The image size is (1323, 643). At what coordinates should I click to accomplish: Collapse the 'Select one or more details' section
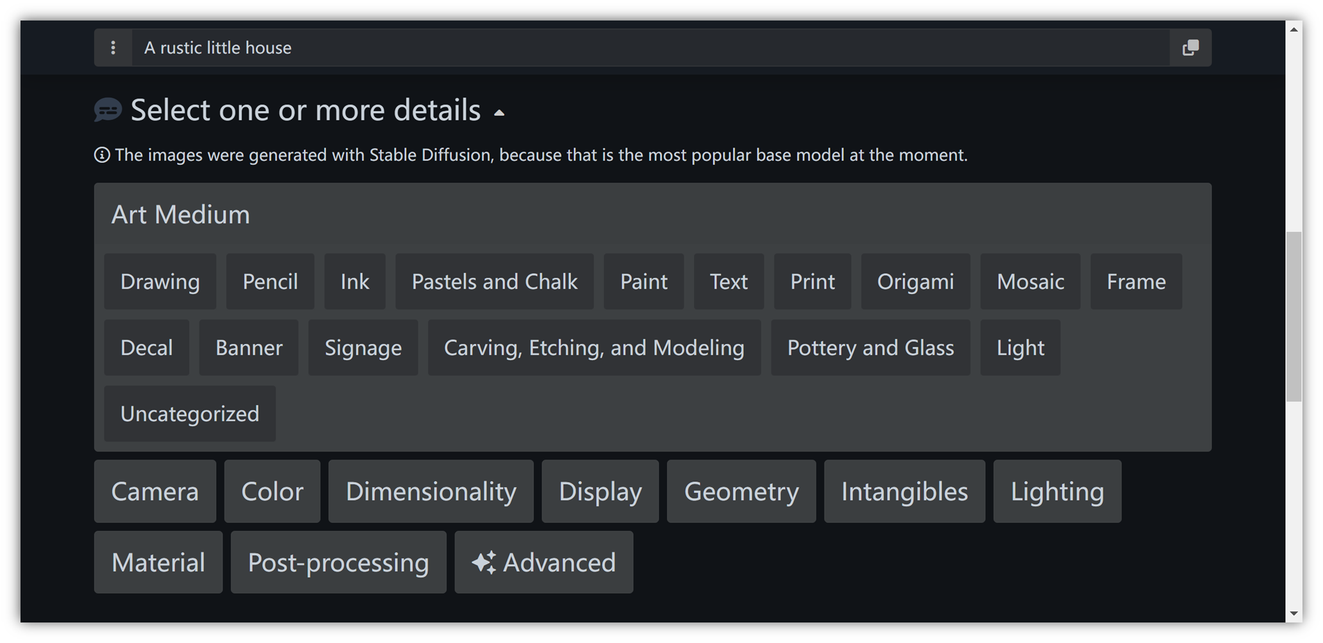[499, 113]
